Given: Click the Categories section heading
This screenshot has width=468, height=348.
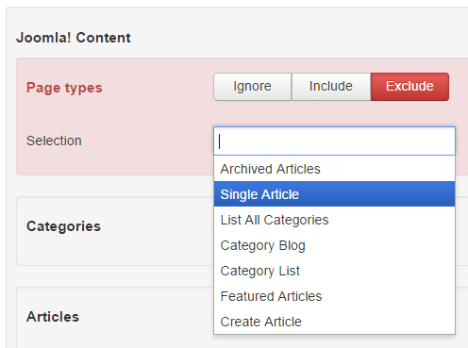Looking at the screenshot, I should (63, 226).
